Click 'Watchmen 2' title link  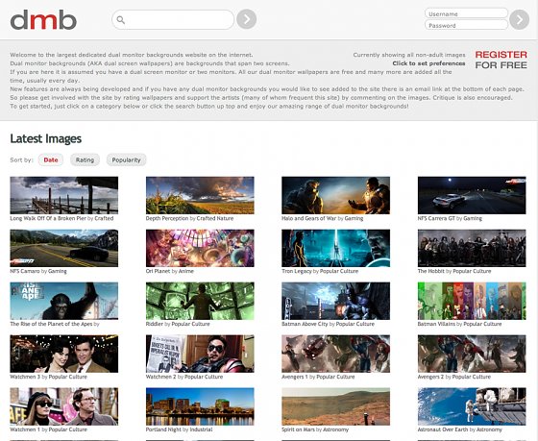(161, 377)
